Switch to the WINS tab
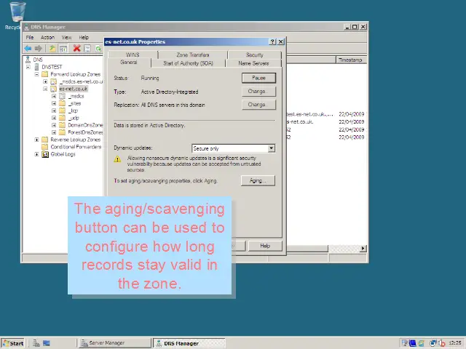Image resolution: width=466 pixels, height=349 pixels. pos(133,55)
